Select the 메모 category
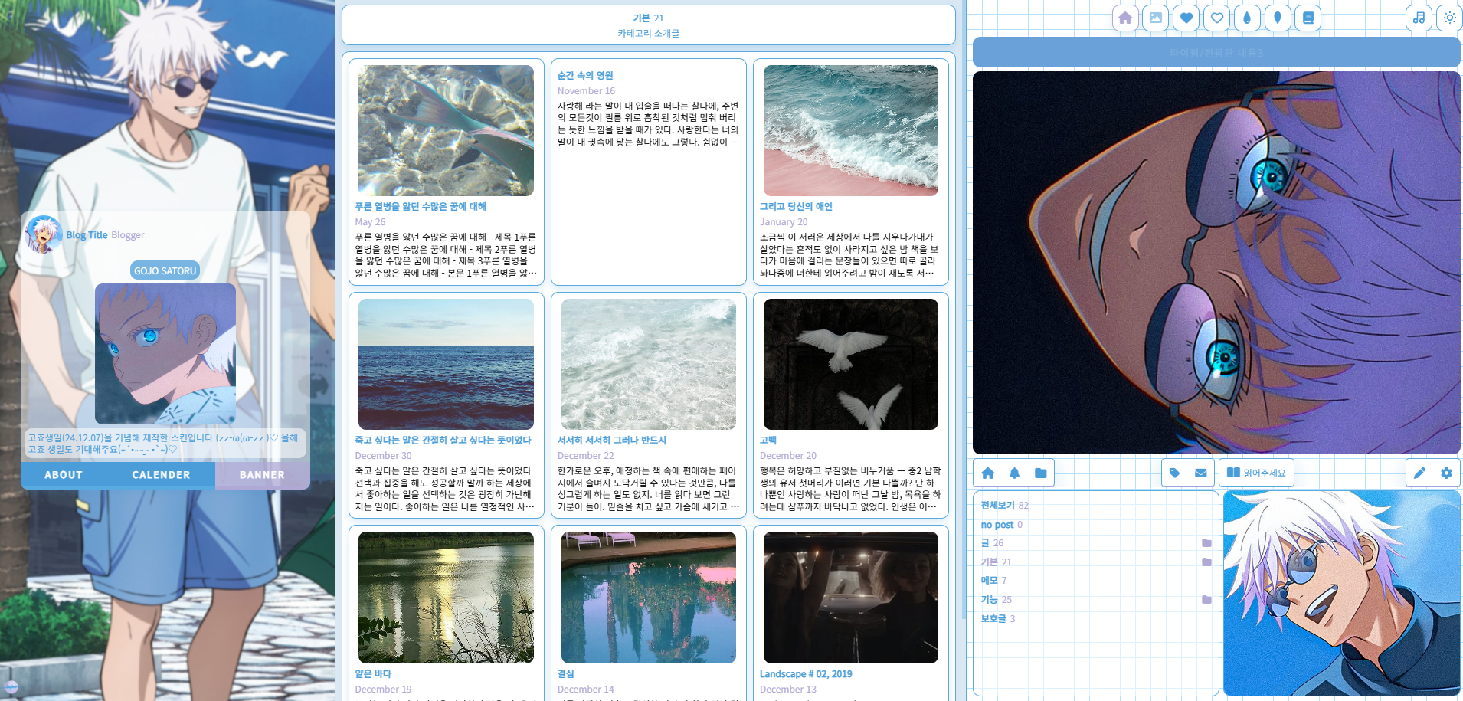 989,581
